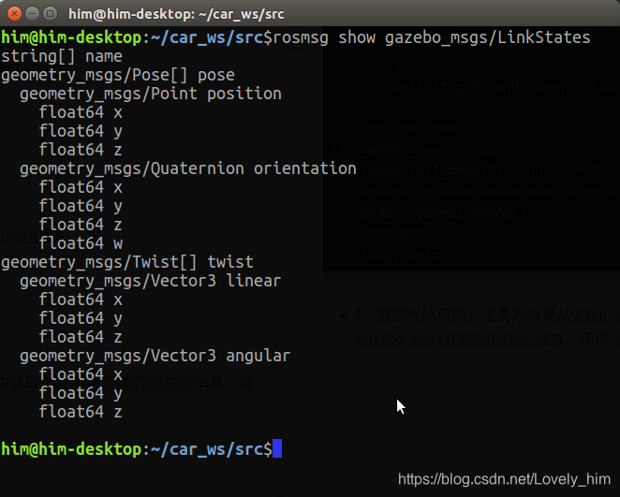The width and height of the screenshot is (620, 497).
Task: Close the terminal window
Action: click(15, 14)
